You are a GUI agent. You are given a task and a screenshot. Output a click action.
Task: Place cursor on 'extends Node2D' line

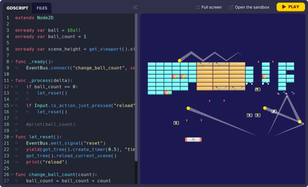(34, 18)
